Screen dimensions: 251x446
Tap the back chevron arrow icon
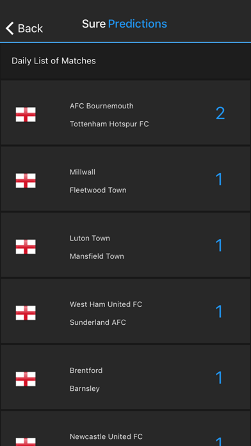pyautogui.click(x=10, y=28)
